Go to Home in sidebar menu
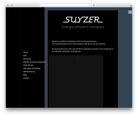This screenshot has width=138, height=116. (26, 52)
